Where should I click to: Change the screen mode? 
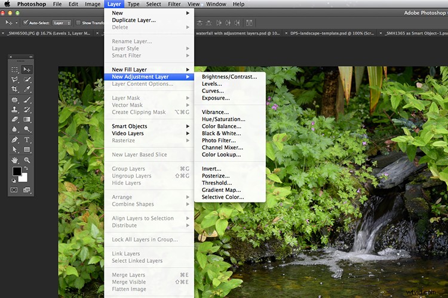[26, 190]
